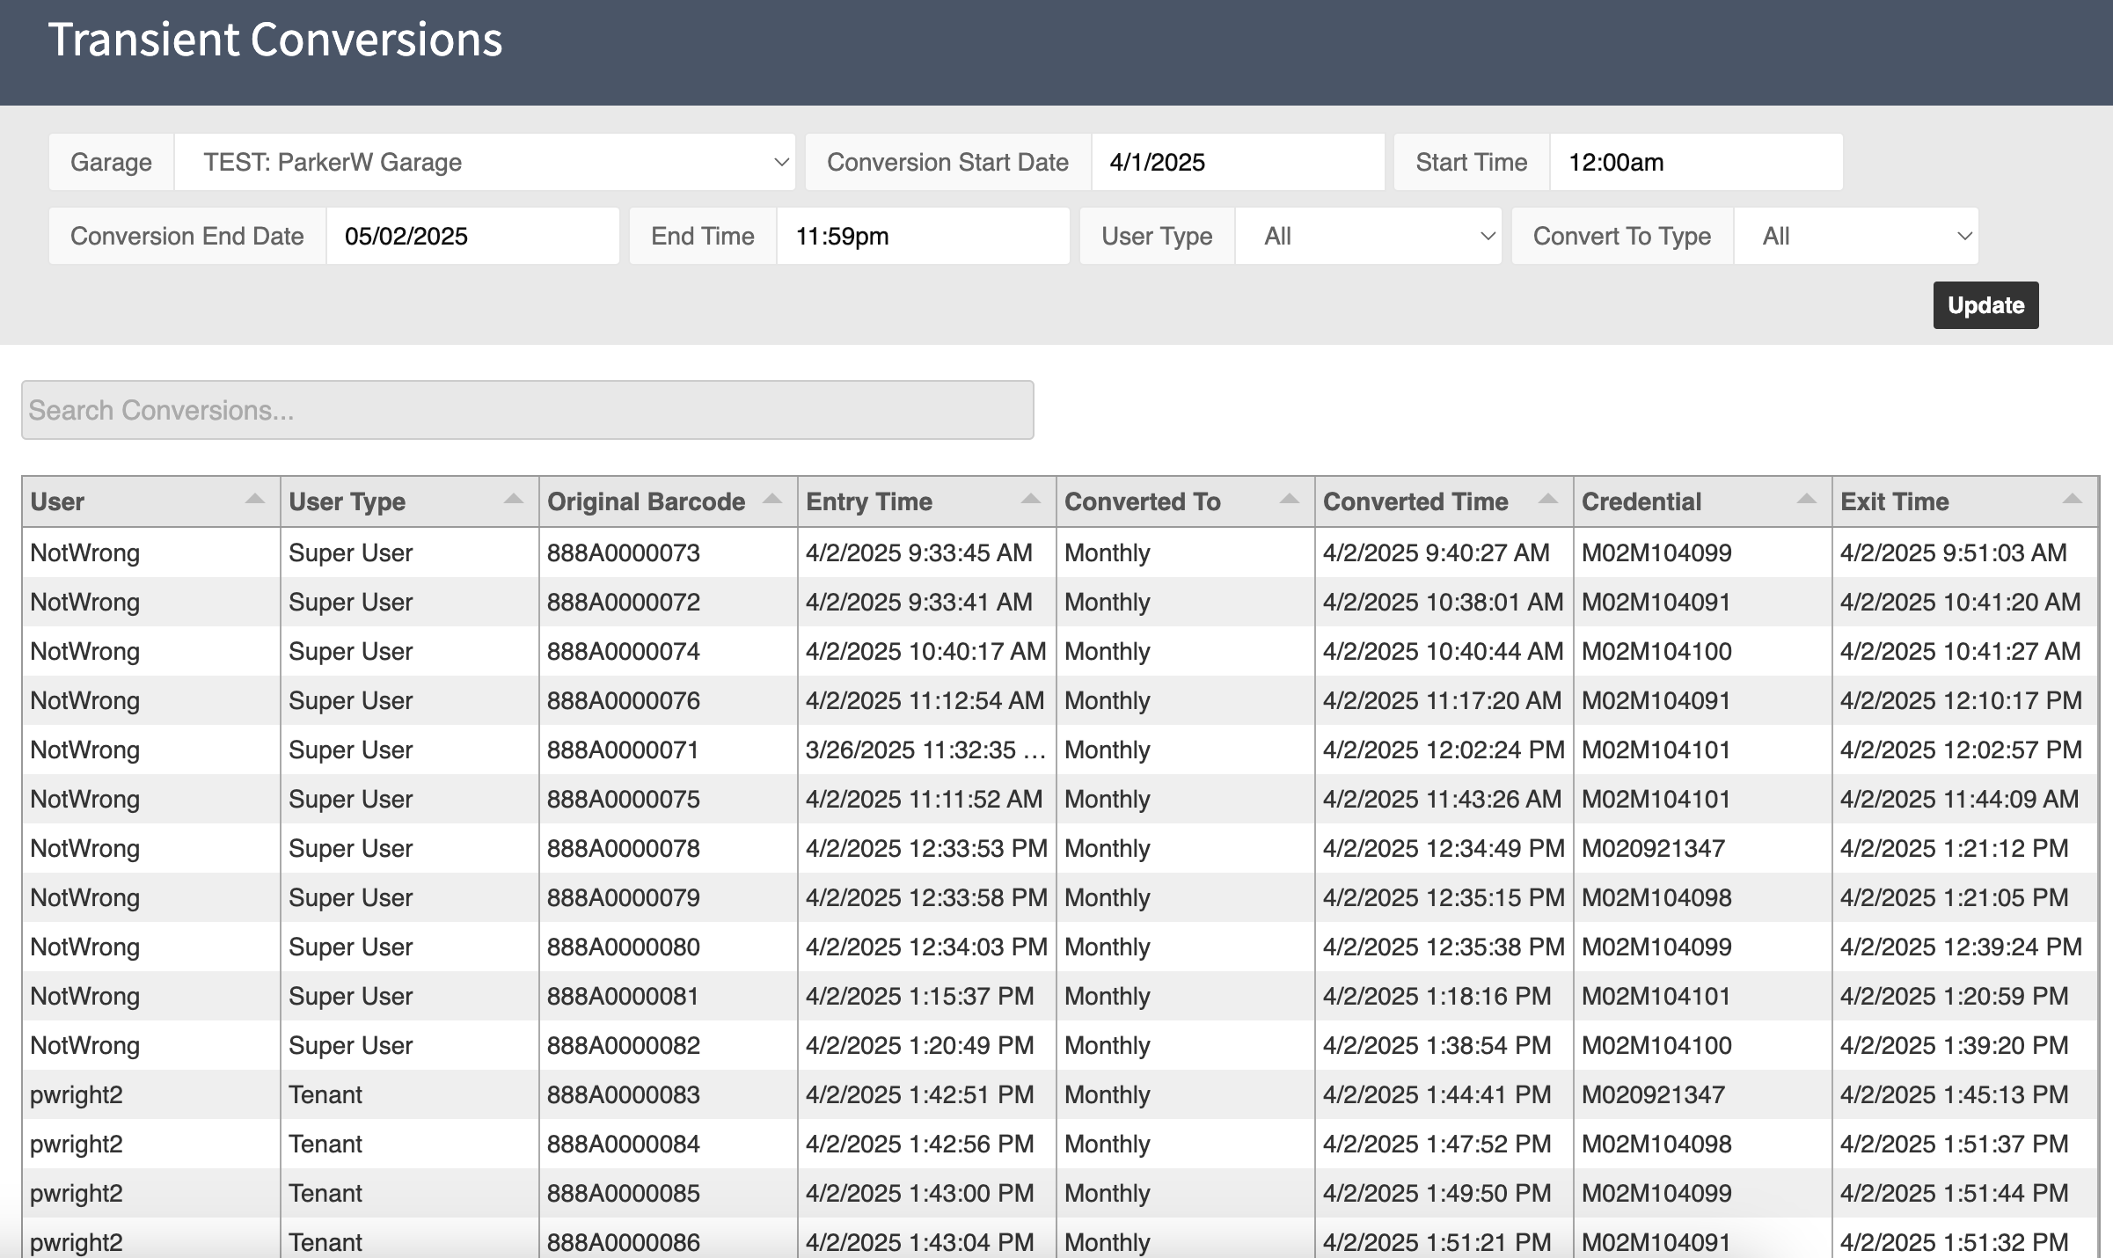Sort by User column arrow icon

tap(254, 500)
